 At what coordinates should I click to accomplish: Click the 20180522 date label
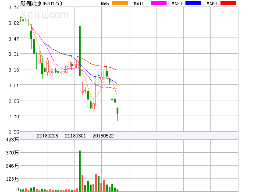[103, 136]
